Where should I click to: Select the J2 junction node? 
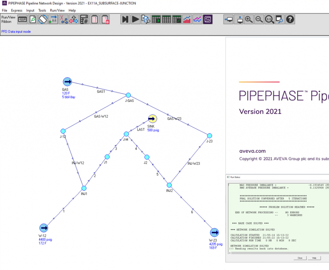[x=147, y=157]
